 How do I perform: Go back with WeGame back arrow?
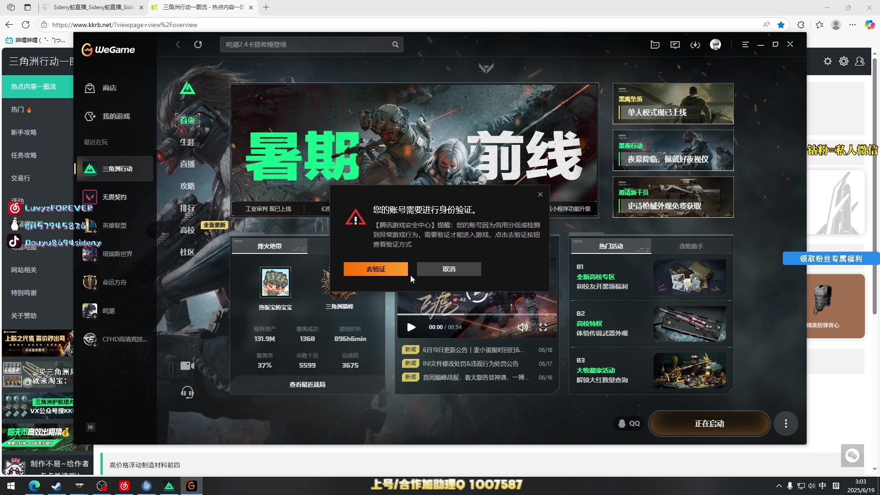tap(178, 44)
